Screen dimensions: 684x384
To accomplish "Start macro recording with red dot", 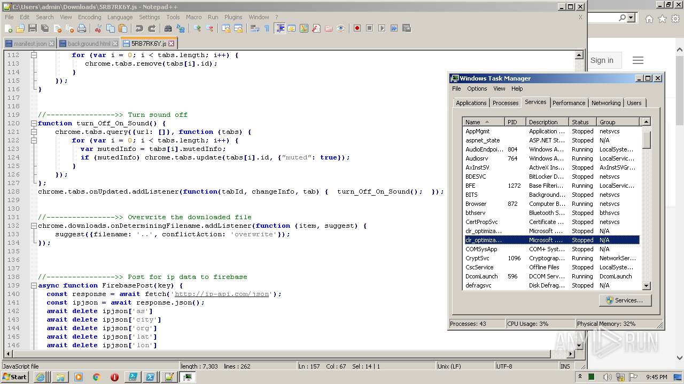I will pyautogui.click(x=357, y=28).
